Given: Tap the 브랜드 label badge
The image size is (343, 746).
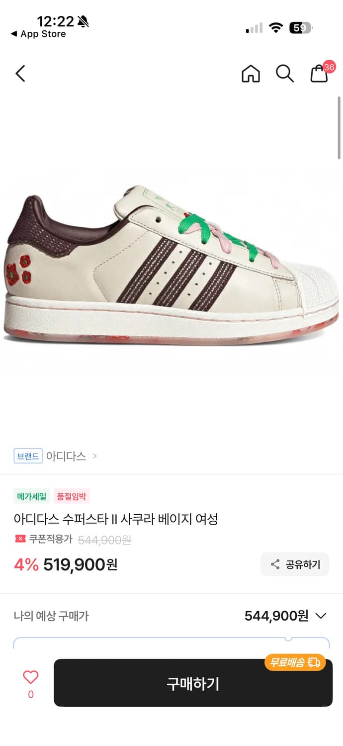Looking at the screenshot, I should (x=28, y=456).
